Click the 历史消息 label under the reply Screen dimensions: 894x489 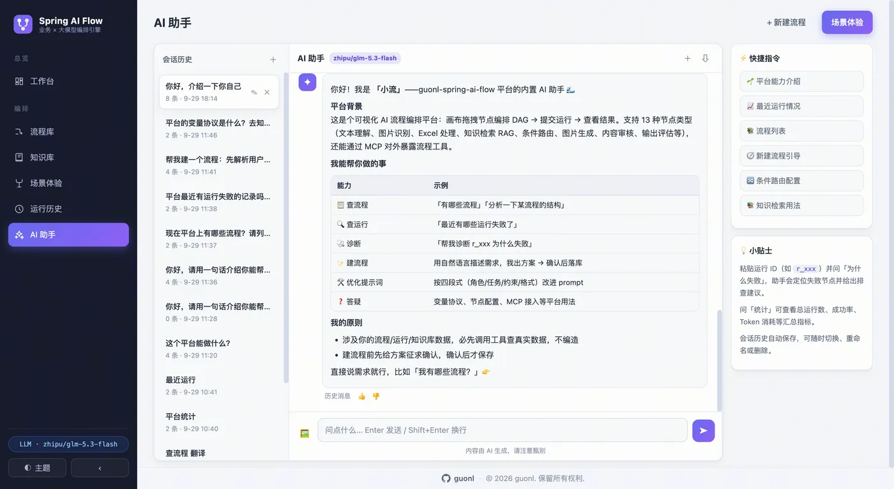pyautogui.click(x=337, y=396)
